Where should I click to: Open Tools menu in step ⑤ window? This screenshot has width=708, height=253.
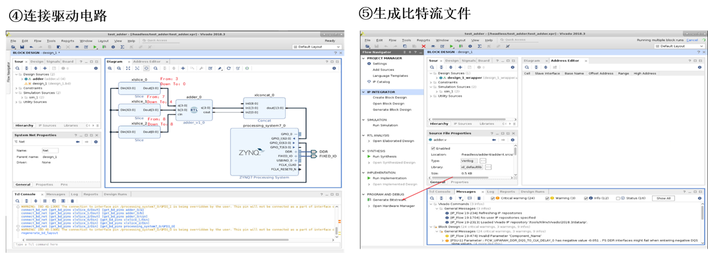(x=407, y=40)
